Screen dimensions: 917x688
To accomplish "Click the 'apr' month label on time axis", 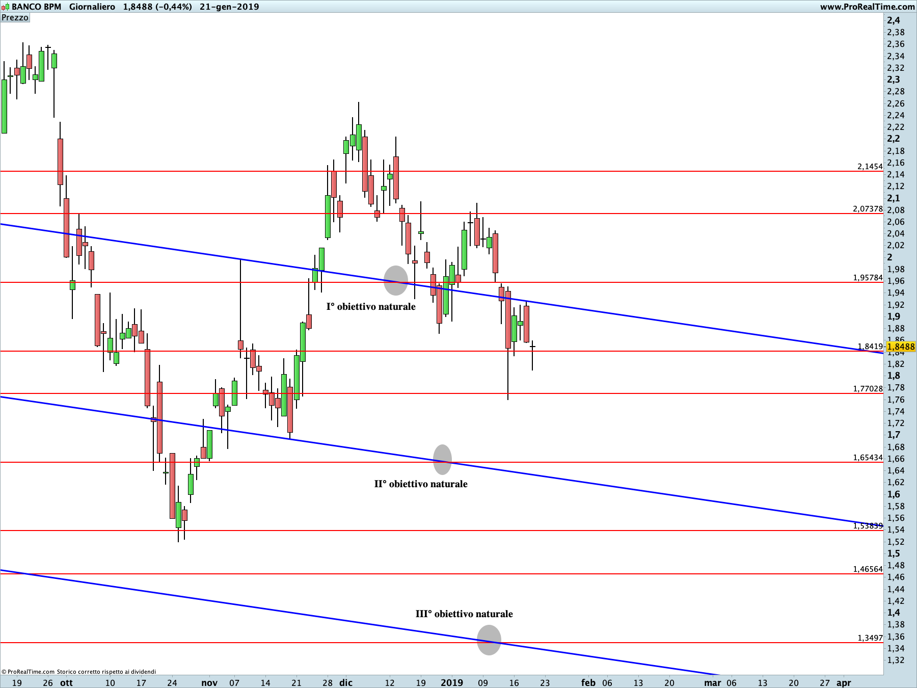I will [844, 683].
